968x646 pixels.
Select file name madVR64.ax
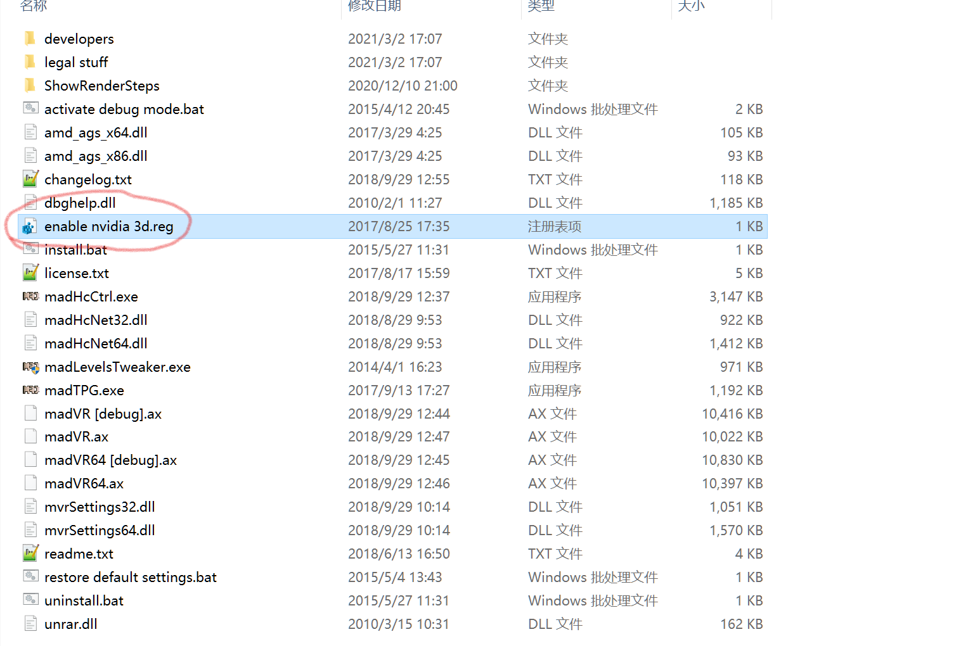pos(84,483)
